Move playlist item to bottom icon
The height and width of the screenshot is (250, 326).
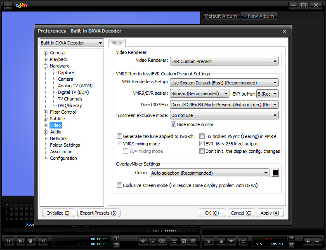coord(243,241)
